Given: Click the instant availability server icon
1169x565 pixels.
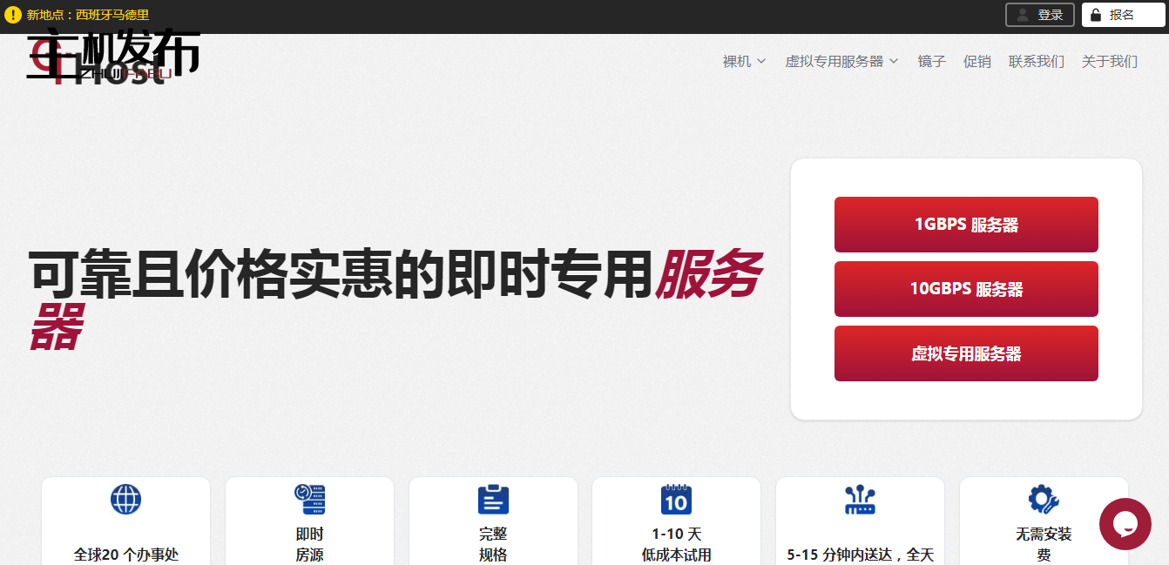Looking at the screenshot, I should tap(309, 500).
